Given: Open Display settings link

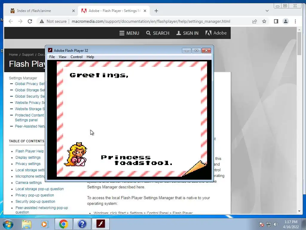Looking at the screenshot, I should click(x=28, y=158).
